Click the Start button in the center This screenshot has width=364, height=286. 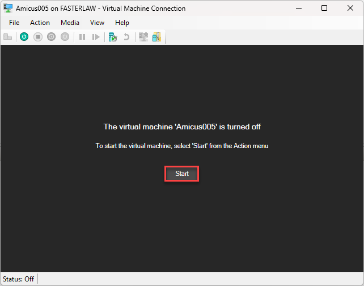182,174
